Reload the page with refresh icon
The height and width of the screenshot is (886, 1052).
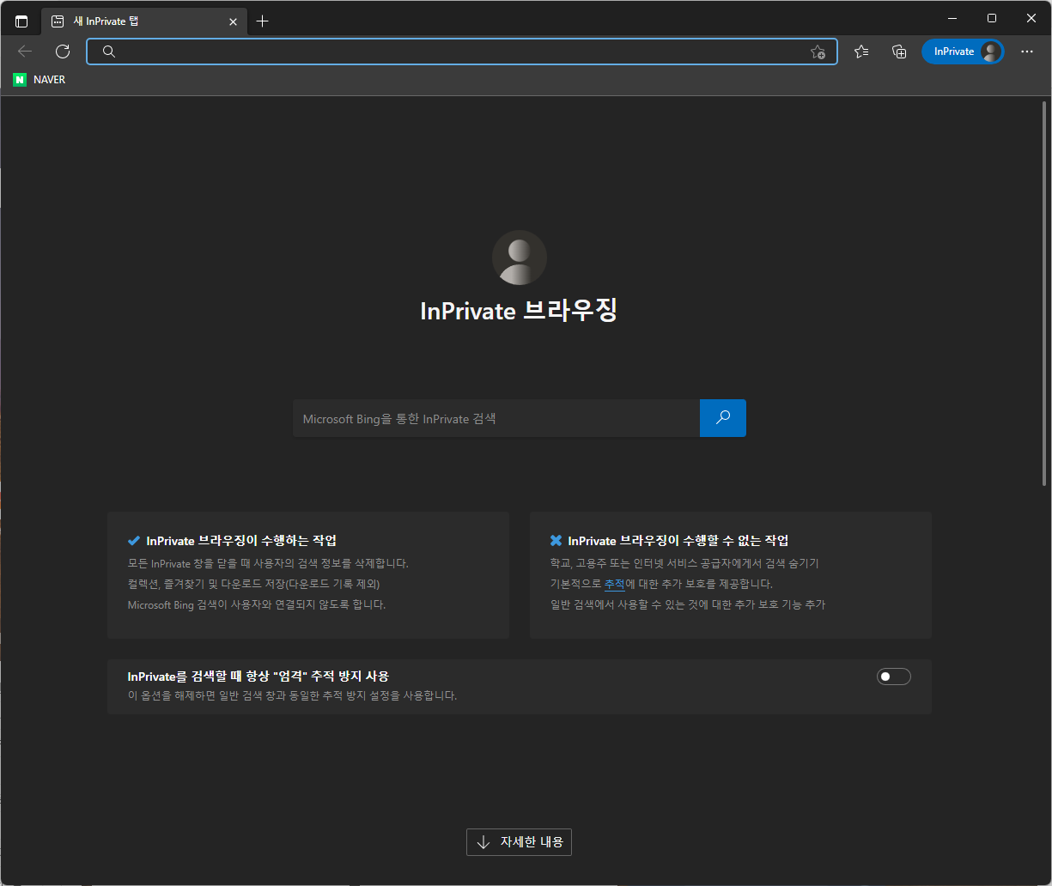point(63,52)
